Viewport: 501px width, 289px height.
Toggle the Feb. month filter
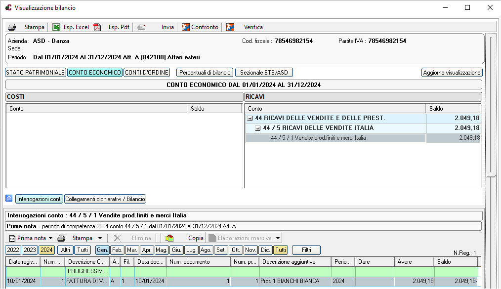click(117, 250)
